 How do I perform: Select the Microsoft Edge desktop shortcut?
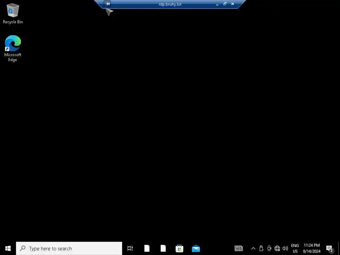[13, 48]
